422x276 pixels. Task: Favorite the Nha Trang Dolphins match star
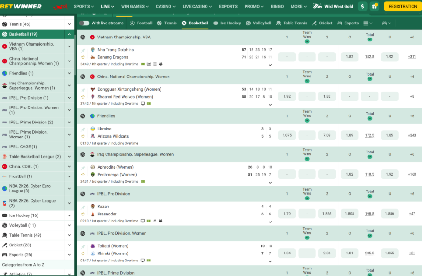pos(83,57)
